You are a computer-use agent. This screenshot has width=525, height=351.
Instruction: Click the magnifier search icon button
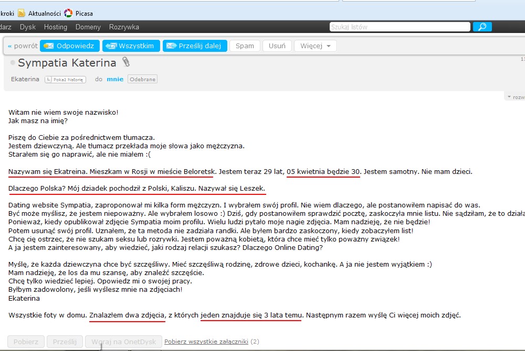click(482, 27)
